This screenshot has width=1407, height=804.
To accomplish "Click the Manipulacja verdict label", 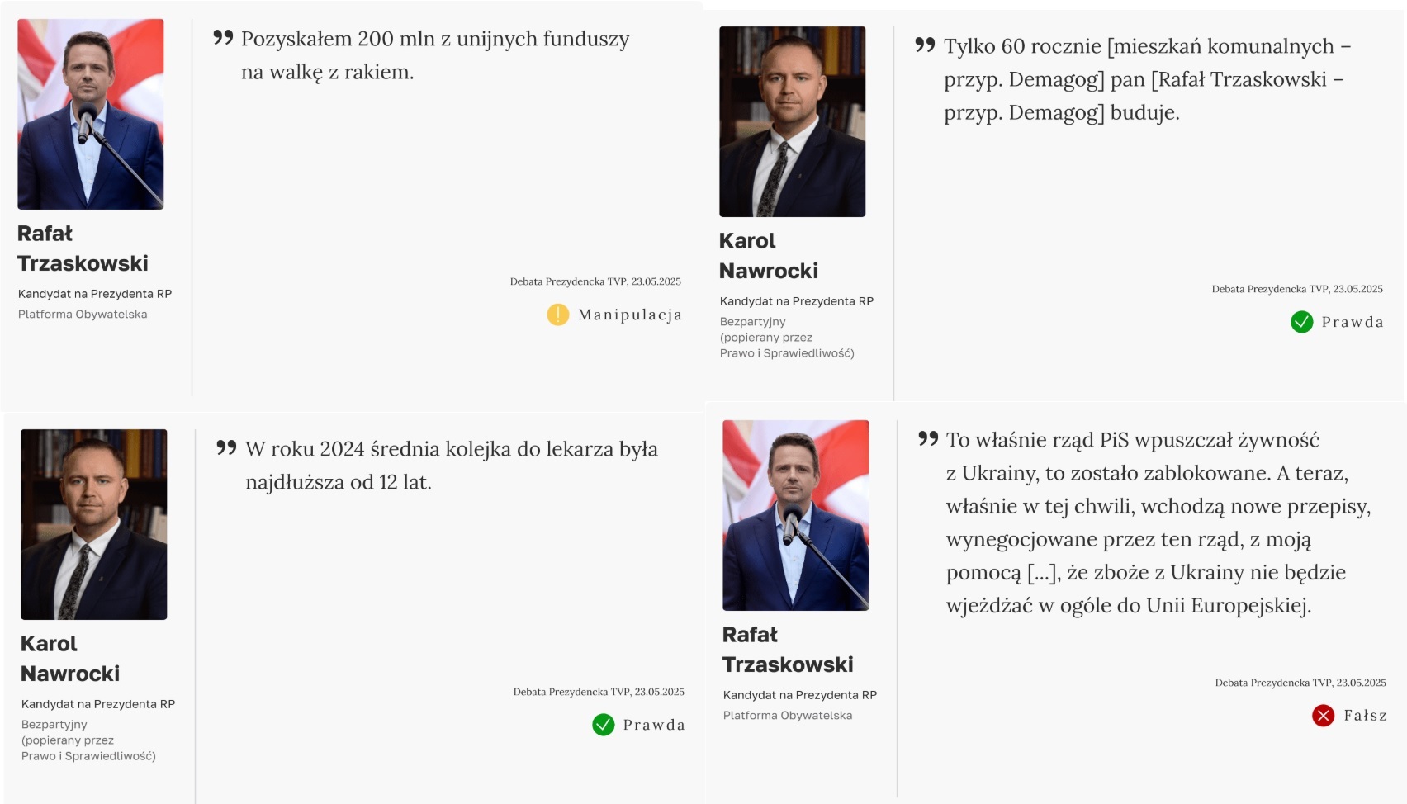I will [630, 315].
